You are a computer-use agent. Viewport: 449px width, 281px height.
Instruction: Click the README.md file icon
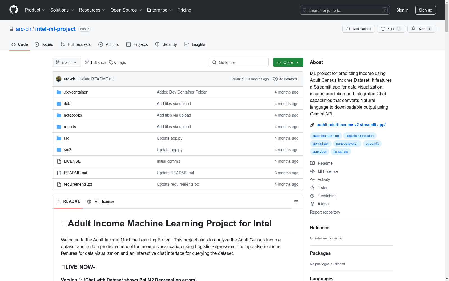tap(59, 173)
